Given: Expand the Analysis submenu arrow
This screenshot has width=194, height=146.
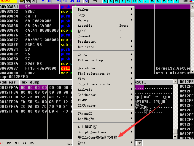Looking at the screenshot, I should 132,89.
